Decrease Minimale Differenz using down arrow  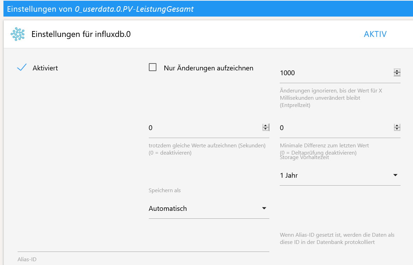[397, 129]
